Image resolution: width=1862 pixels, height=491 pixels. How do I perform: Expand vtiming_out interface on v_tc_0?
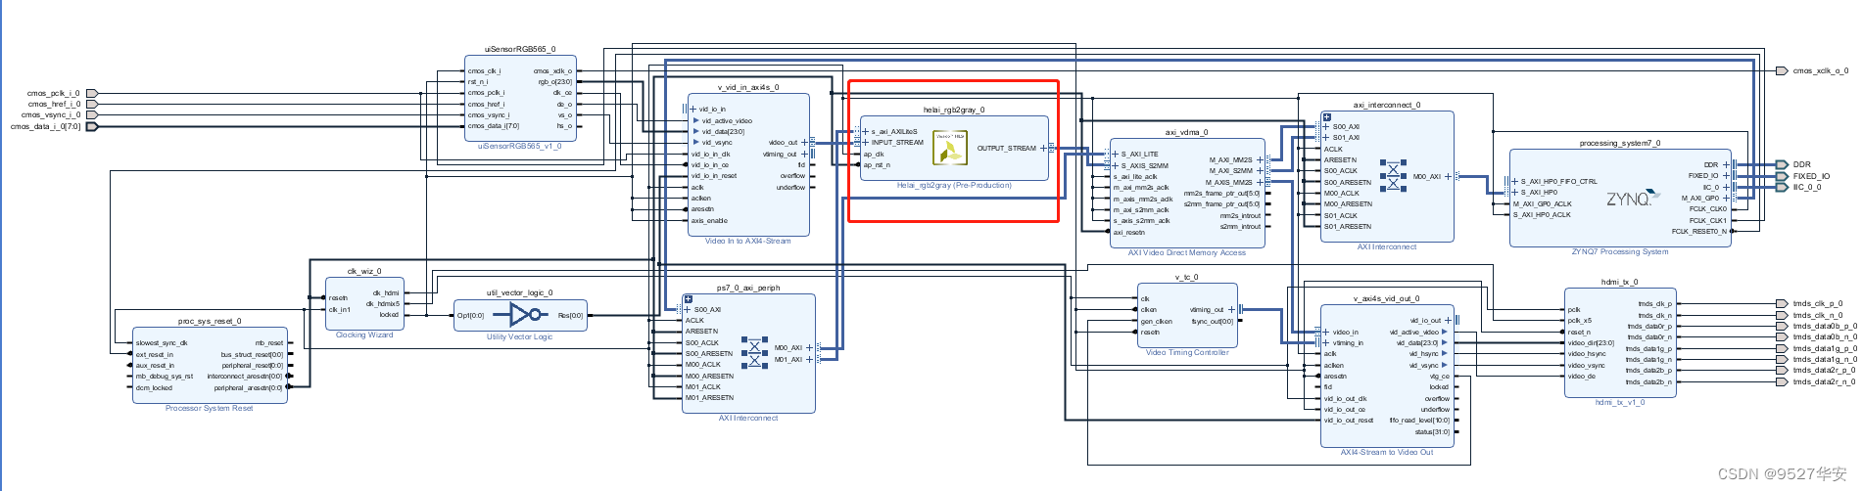(1231, 310)
